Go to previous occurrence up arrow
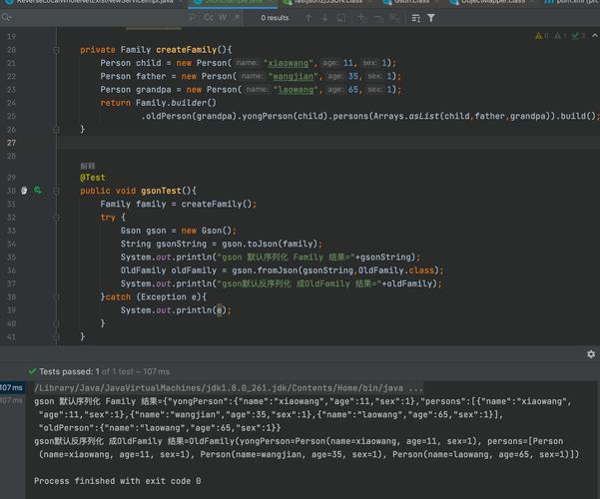This screenshot has width=600, height=499. tap(308, 18)
